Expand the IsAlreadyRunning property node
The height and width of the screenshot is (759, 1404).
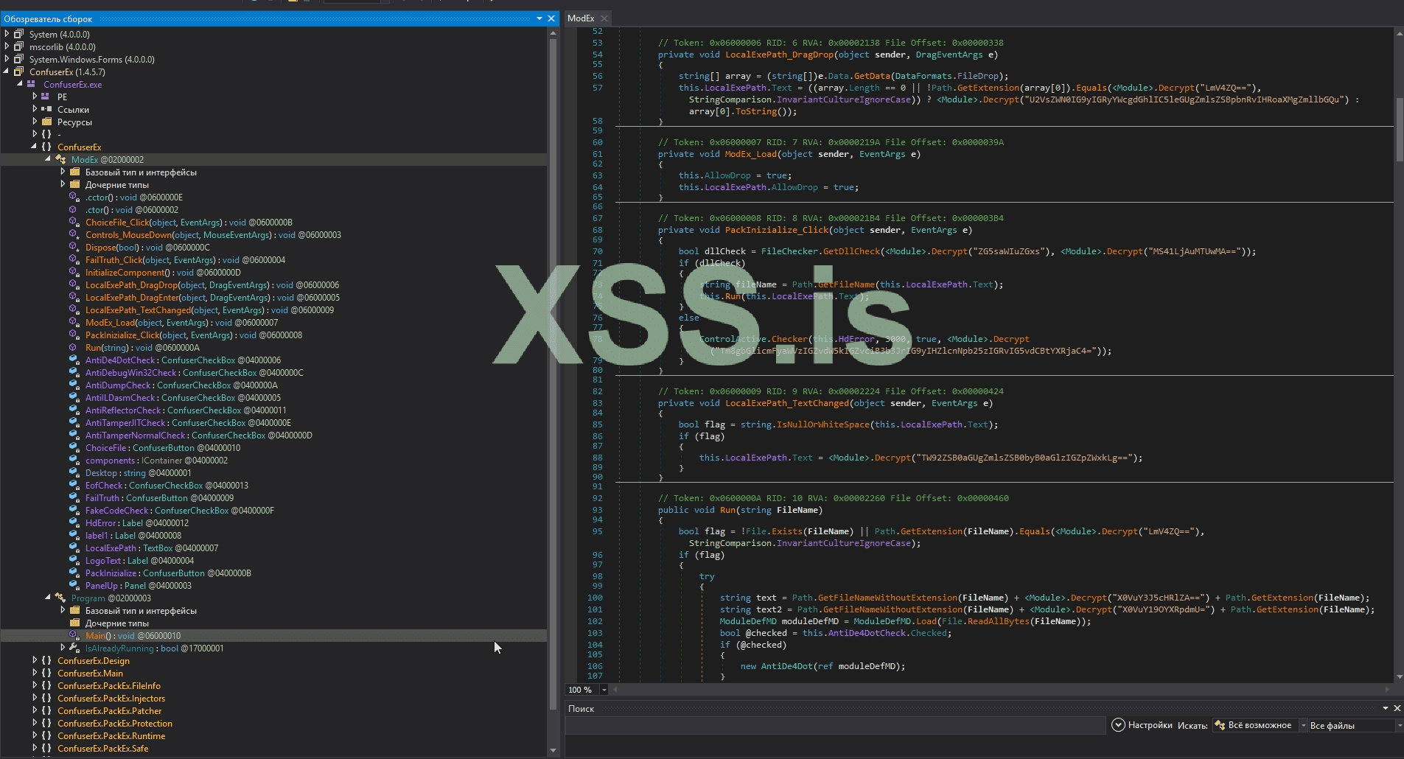(x=63, y=648)
